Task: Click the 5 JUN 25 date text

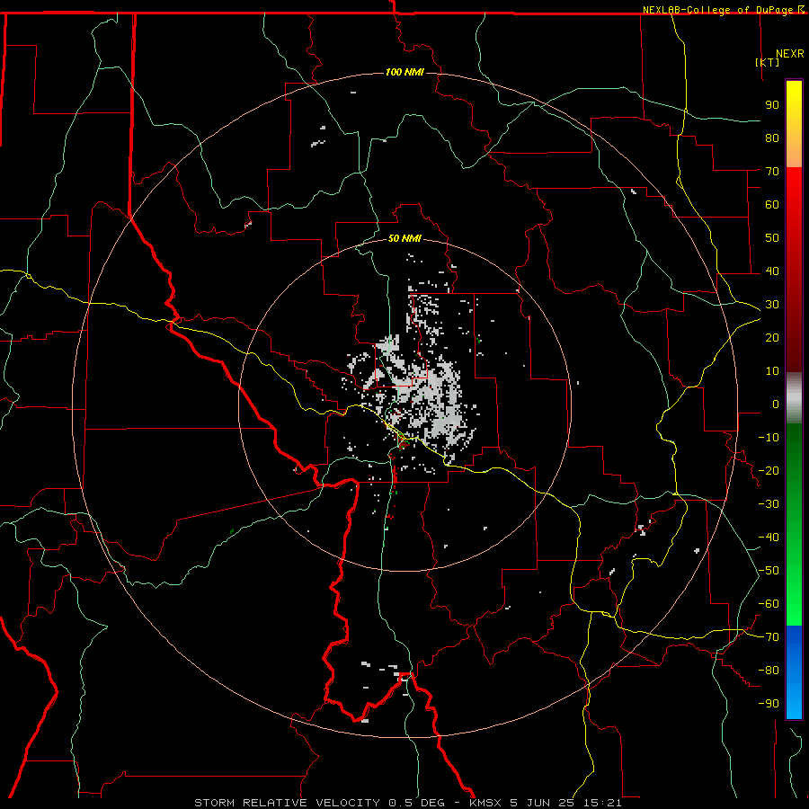Action: pos(542,803)
